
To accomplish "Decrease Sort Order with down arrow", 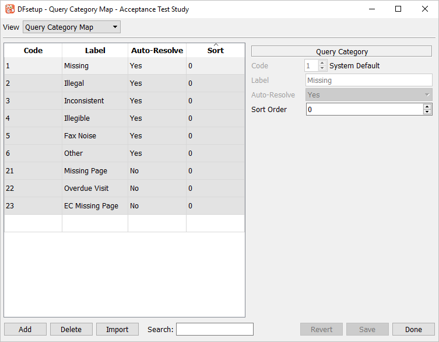I will coord(427,112).
